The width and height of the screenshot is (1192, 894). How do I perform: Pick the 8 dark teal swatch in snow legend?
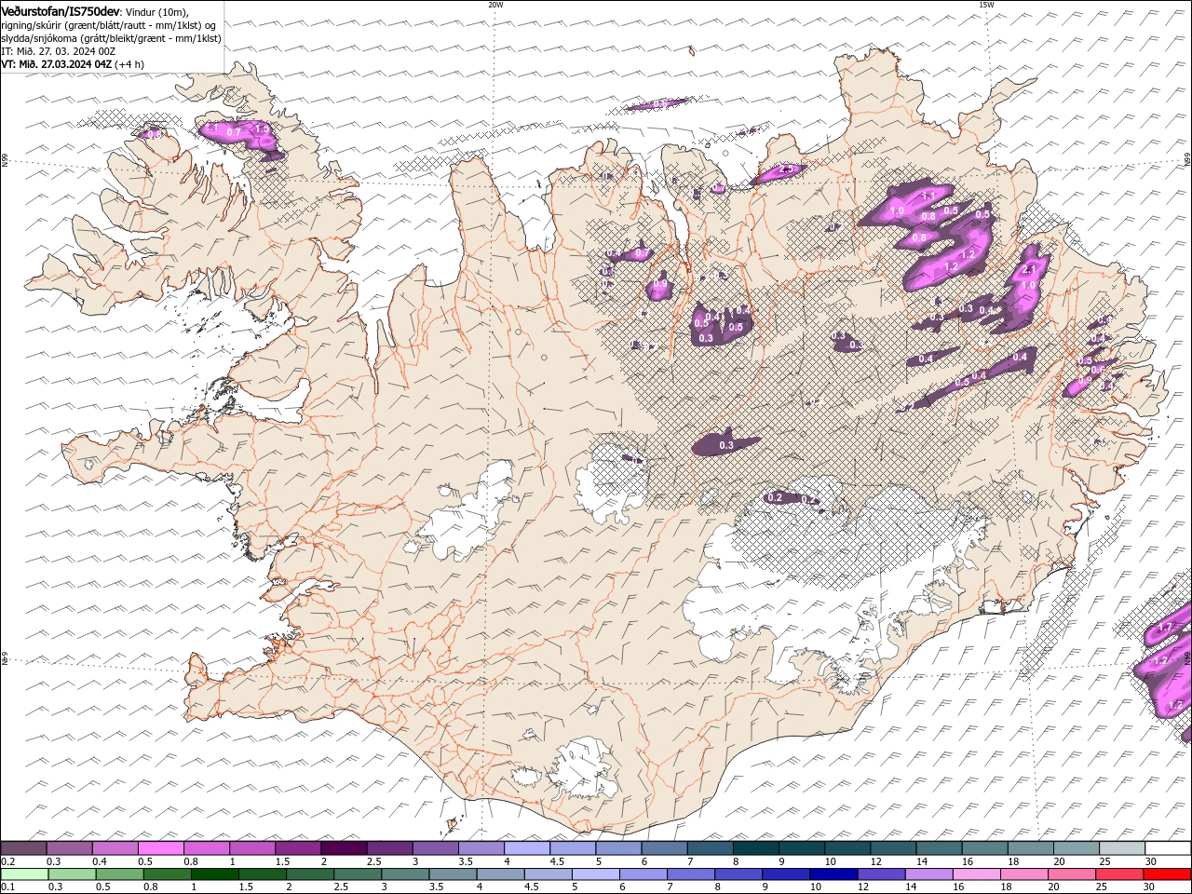click(756, 848)
